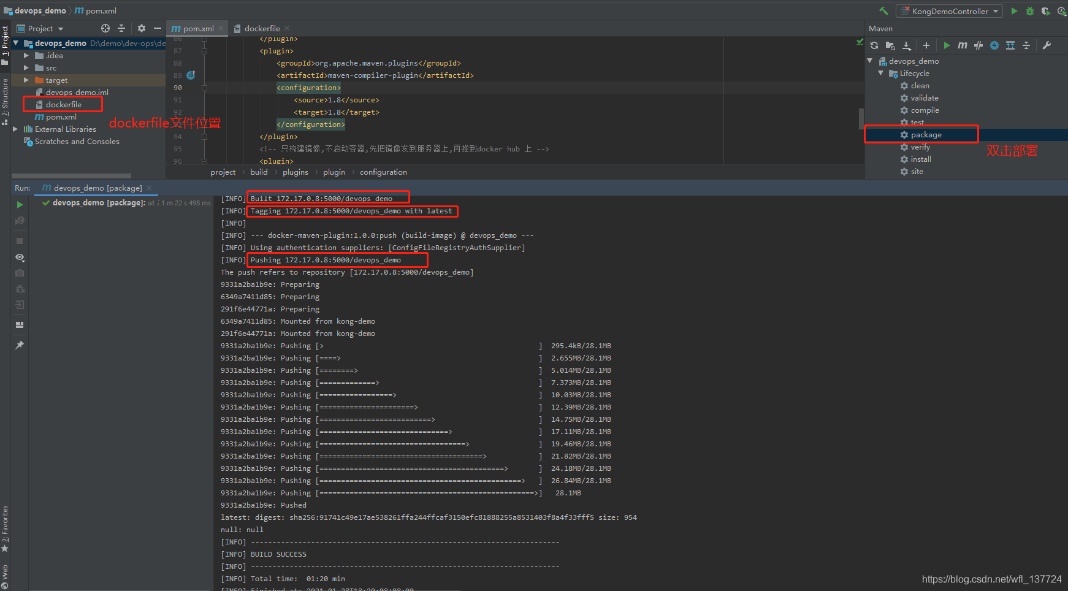Locate the opened file in the Project tree
The width and height of the screenshot is (1068, 591).
[x=105, y=28]
